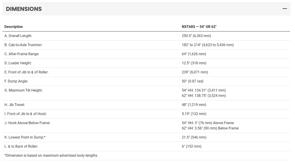Click the value 12.5" (318 mm)

(194, 63)
